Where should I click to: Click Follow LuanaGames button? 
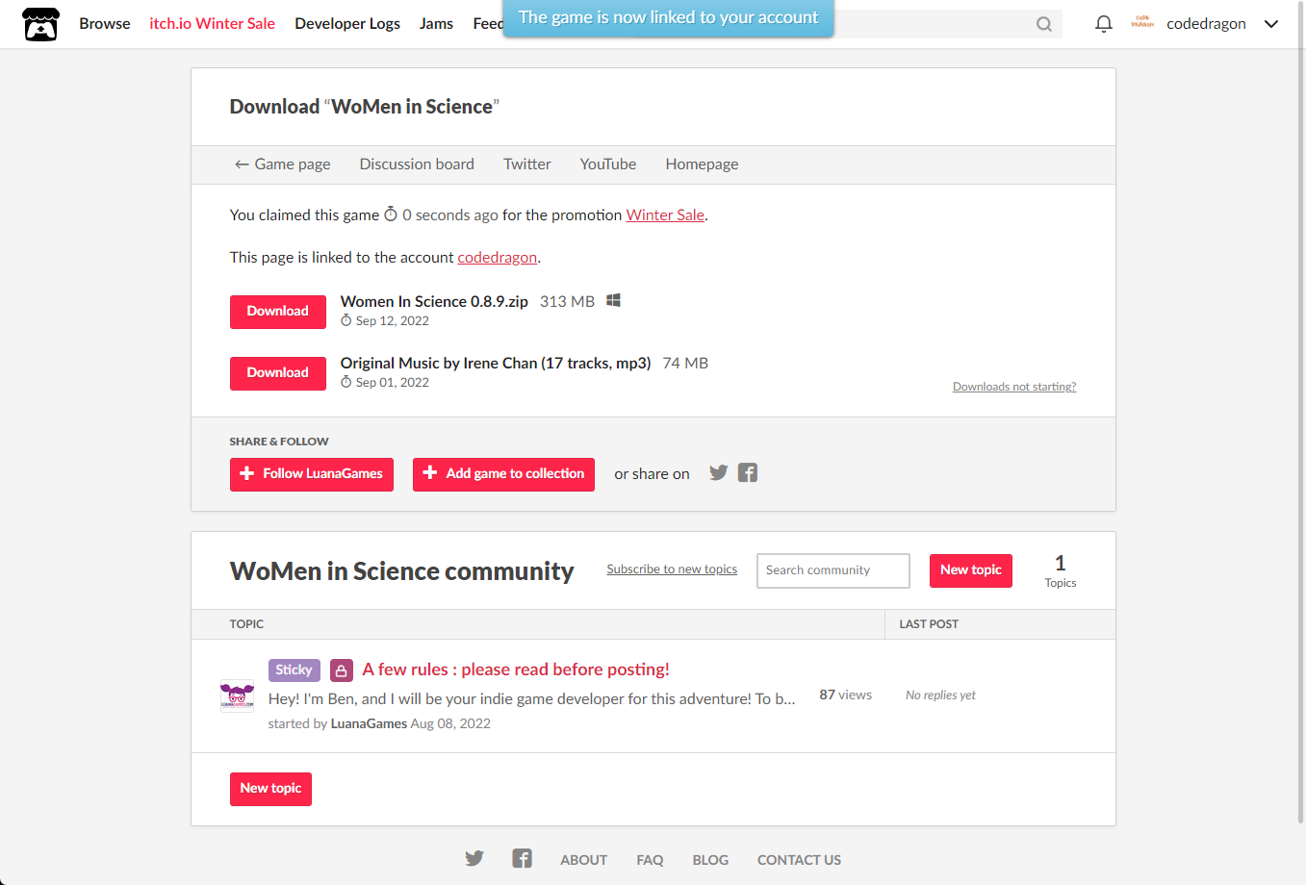[x=311, y=474]
